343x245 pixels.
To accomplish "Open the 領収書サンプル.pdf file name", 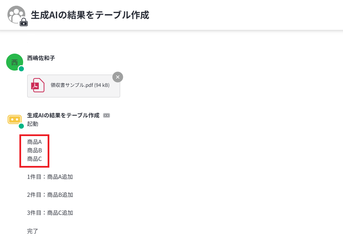I will [x=80, y=85].
